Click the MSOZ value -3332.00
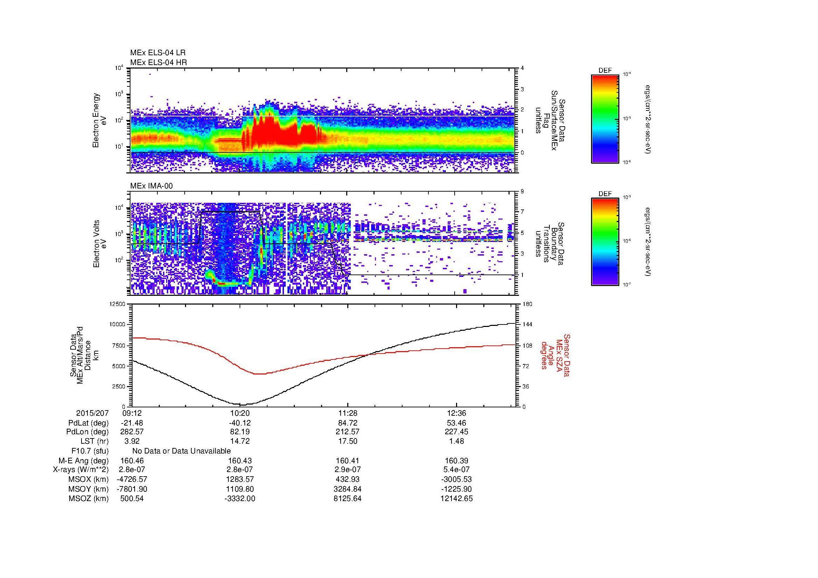The height and width of the screenshot is (578, 818). click(x=240, y=499)
